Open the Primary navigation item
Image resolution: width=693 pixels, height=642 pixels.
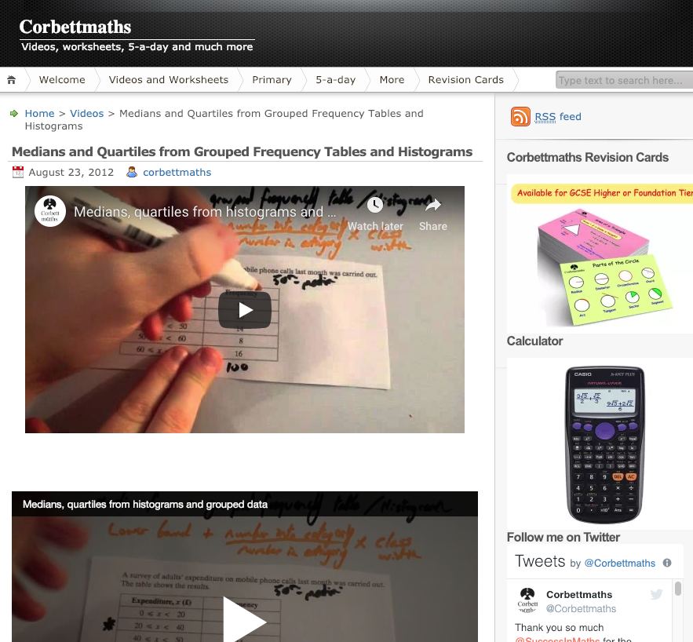tap(272, 80)
